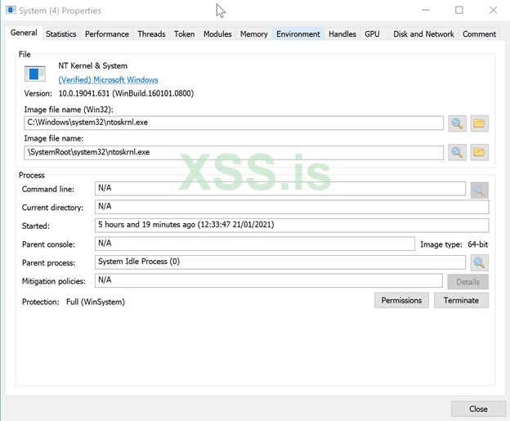Maximize the System Properties window
The height and width of the screenshot is (421, 510).
click(459, 10)
